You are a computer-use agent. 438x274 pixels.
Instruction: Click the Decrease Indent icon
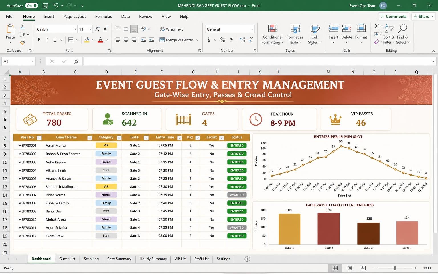(x=144, y=40)
